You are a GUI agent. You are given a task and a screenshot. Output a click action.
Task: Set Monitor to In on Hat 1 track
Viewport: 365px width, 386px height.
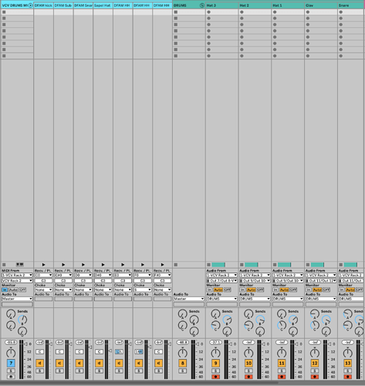coord(275,289)
